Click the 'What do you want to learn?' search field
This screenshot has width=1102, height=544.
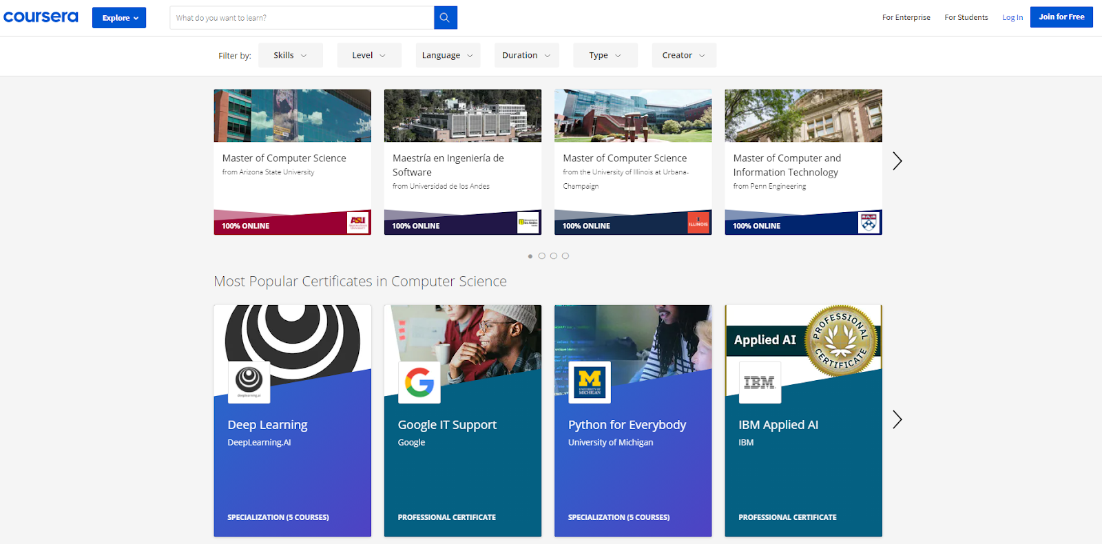coord(302,18)
